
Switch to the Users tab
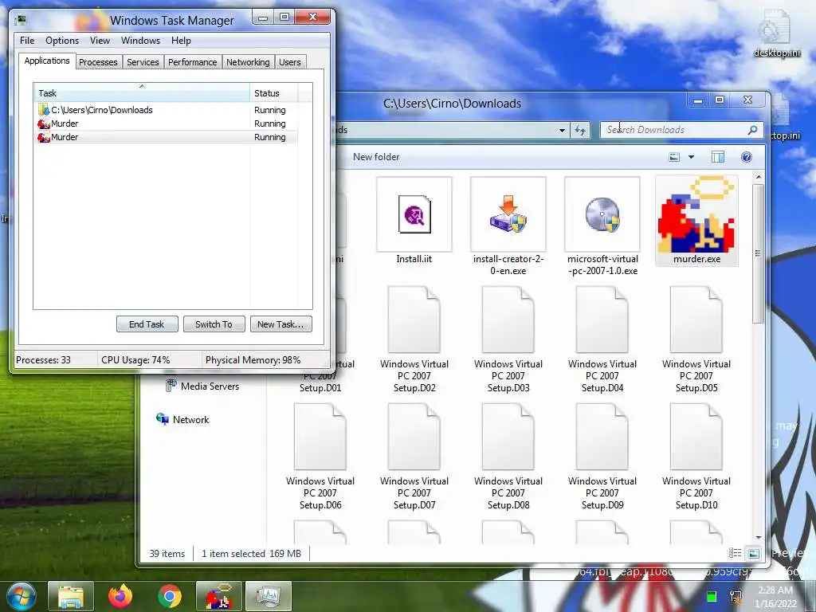[290, 62]
